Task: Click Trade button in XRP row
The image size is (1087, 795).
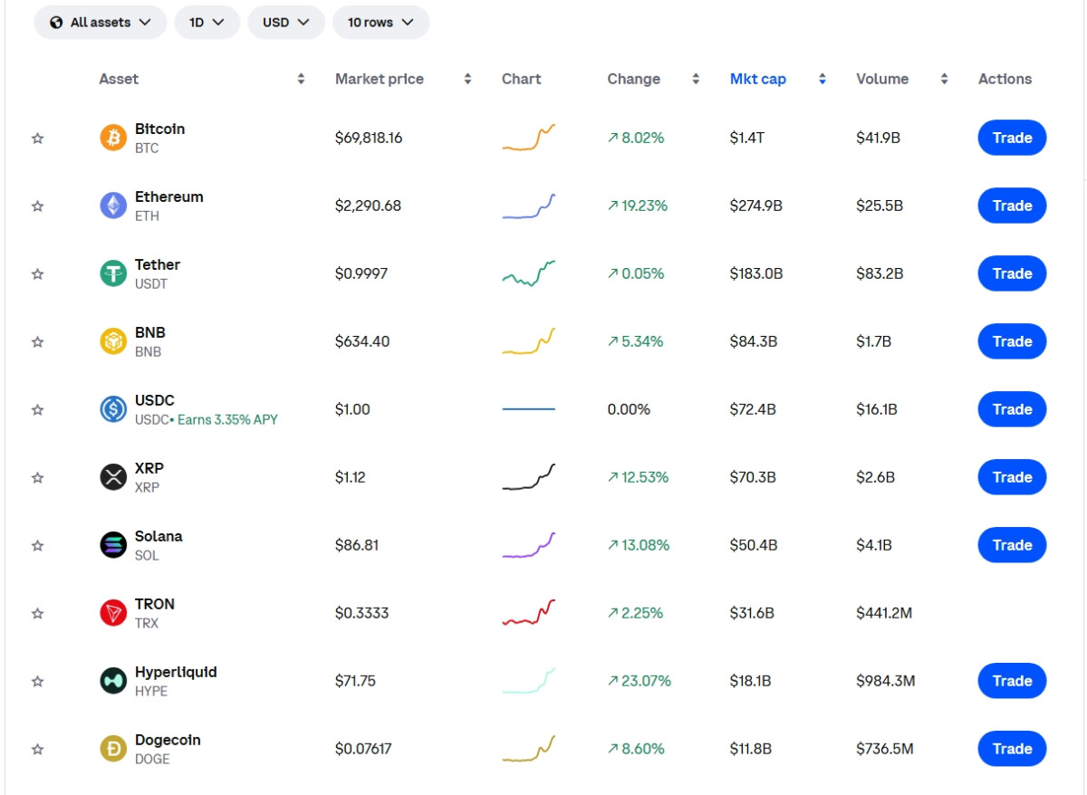Action: (x=1012, y=477)
